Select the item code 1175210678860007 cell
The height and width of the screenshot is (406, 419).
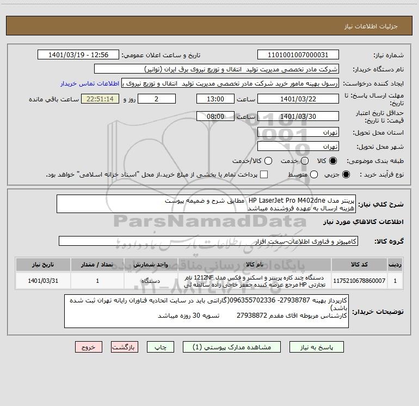pyautogui.click(x=359, y=281)
